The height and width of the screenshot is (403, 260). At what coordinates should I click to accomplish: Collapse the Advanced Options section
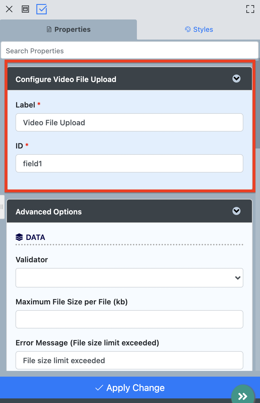point(236,211)
